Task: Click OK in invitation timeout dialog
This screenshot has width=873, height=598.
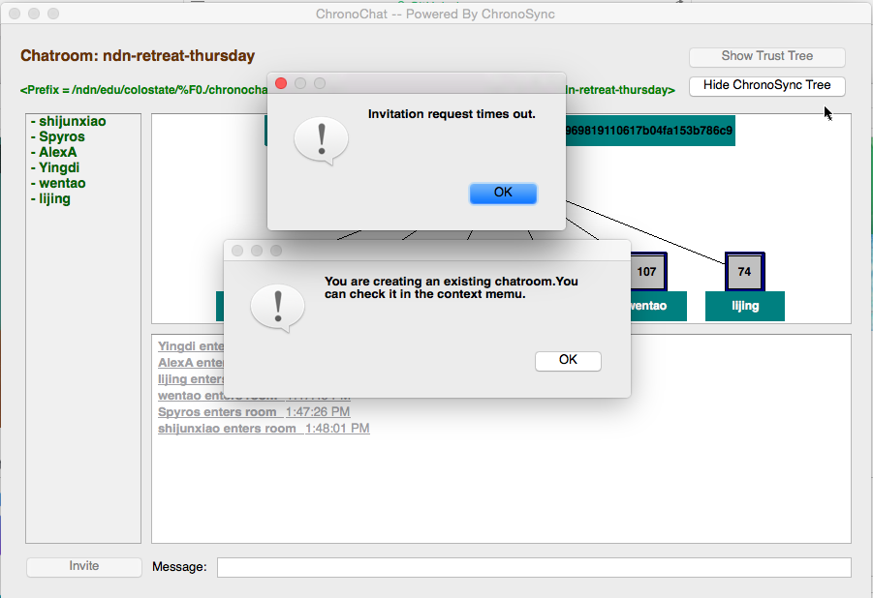Action: click(503, 193)
